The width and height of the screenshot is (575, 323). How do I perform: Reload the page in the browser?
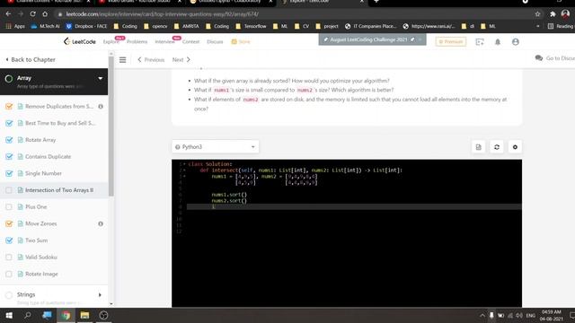[32, 14]
